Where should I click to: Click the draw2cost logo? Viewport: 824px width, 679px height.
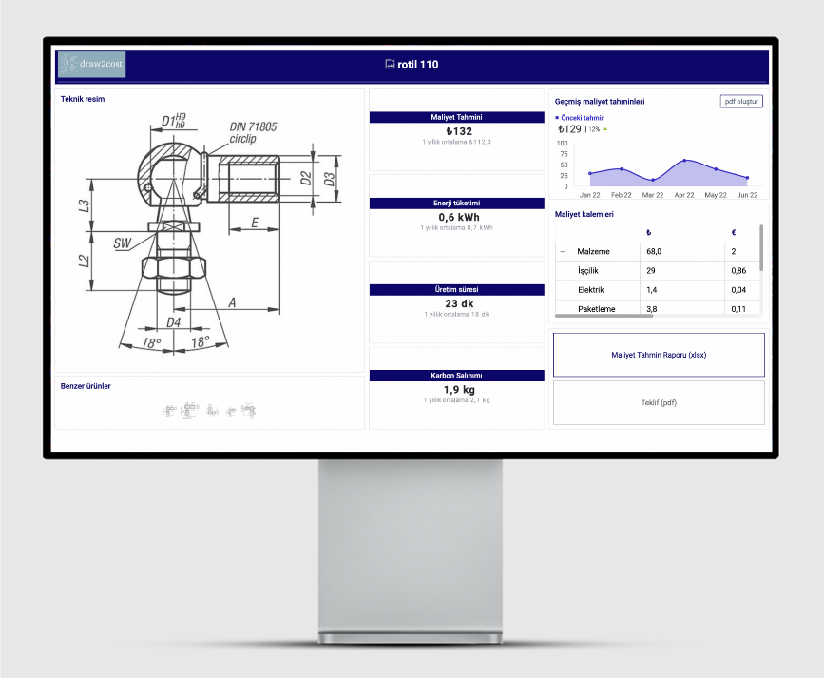point(91,65)
